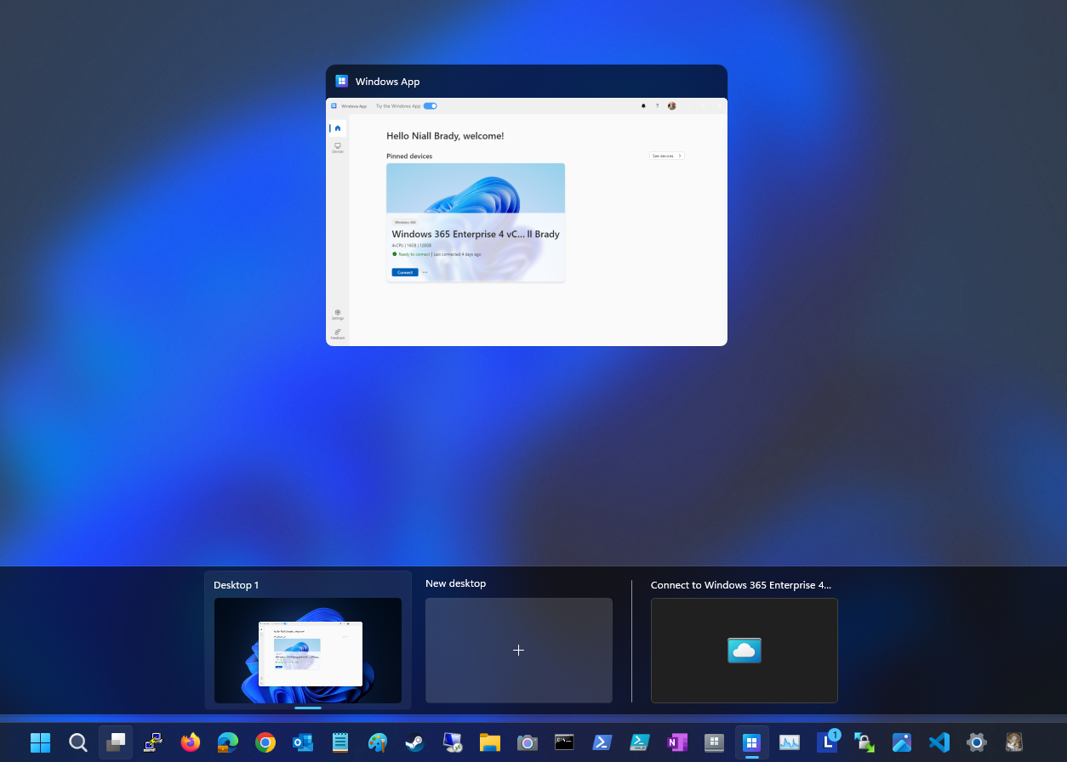Click the Desktop 1 label
The image size is (1067, 762).
click(x=236, y=585)
